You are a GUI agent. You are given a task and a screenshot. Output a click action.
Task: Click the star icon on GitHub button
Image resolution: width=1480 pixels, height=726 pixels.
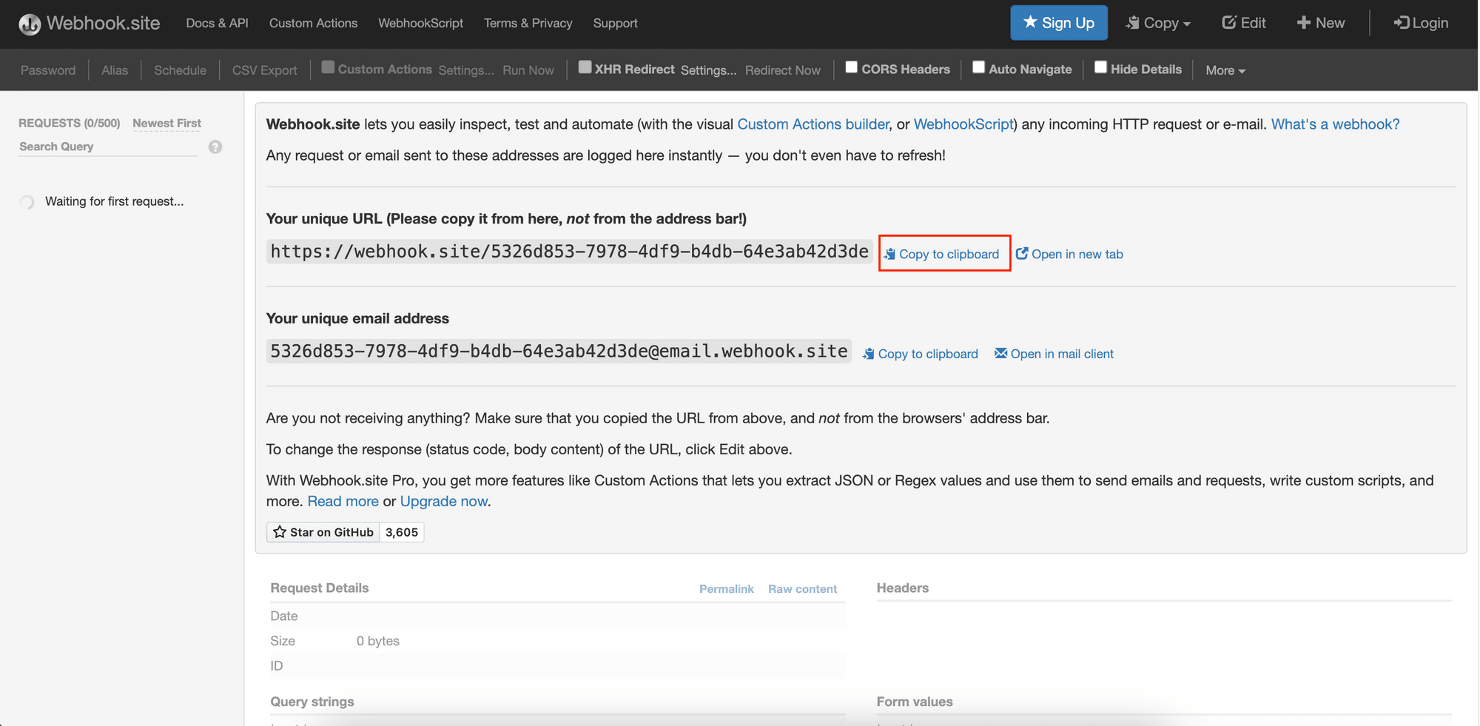click(x=280, y=532)
